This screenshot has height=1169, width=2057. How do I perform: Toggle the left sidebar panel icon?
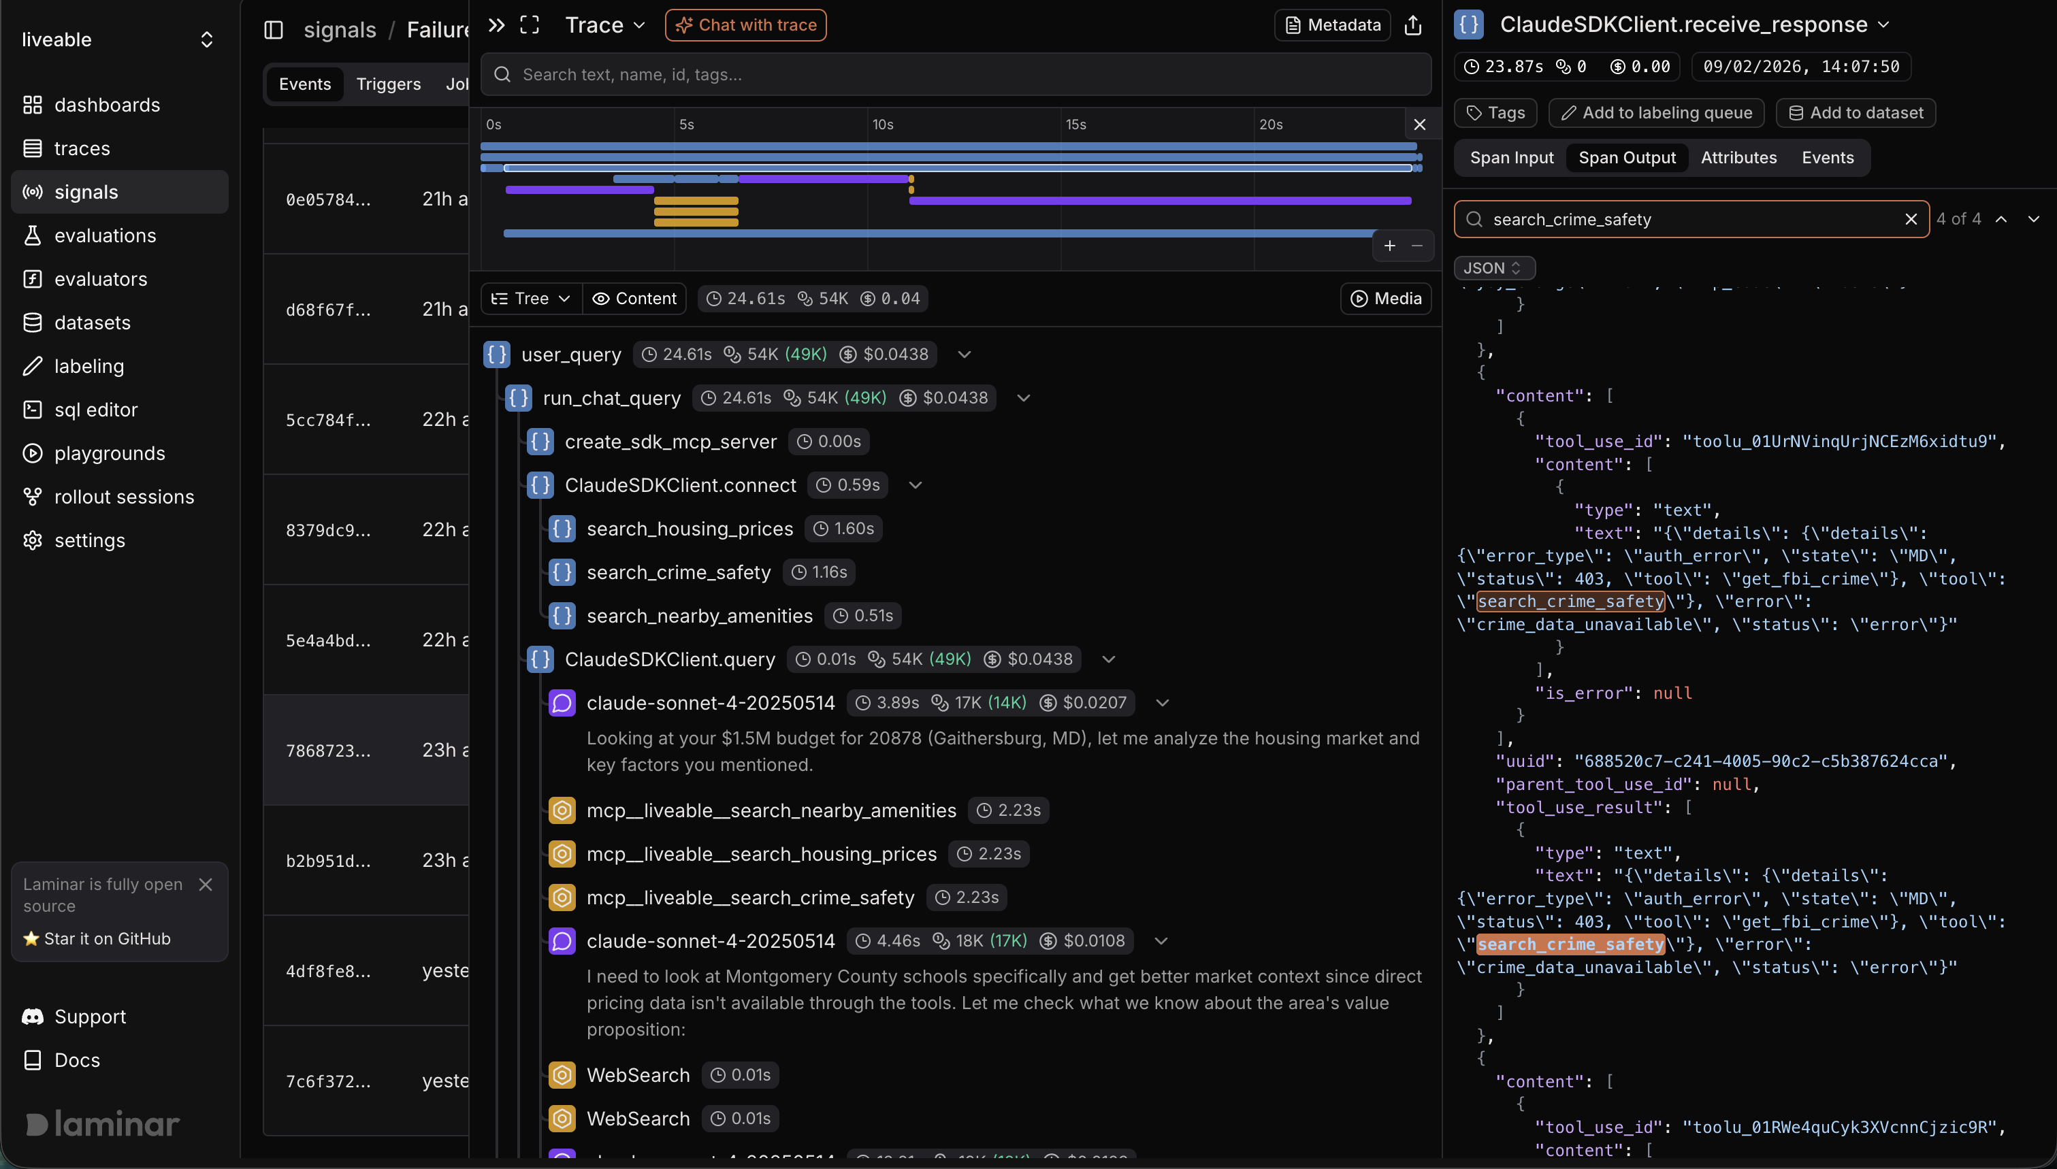(x=274, y=30)
